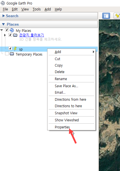Viewport: 120px width, 171px height.
Task: Choose Cut from the context menu
Action: [71, 59]
